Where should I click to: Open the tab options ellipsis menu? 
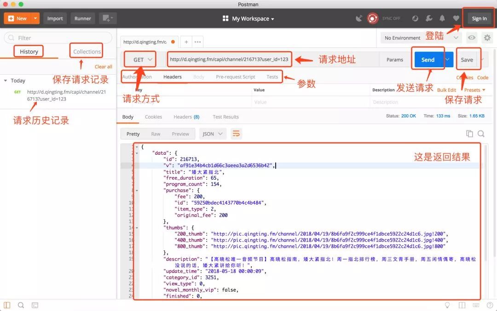pyautogui.click(x=197, y=42)
